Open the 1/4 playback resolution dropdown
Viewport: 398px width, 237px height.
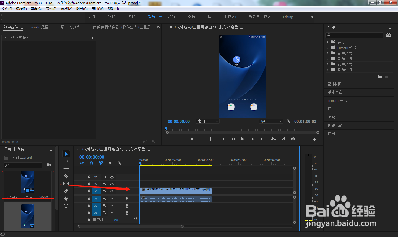[x=271, y=121]
